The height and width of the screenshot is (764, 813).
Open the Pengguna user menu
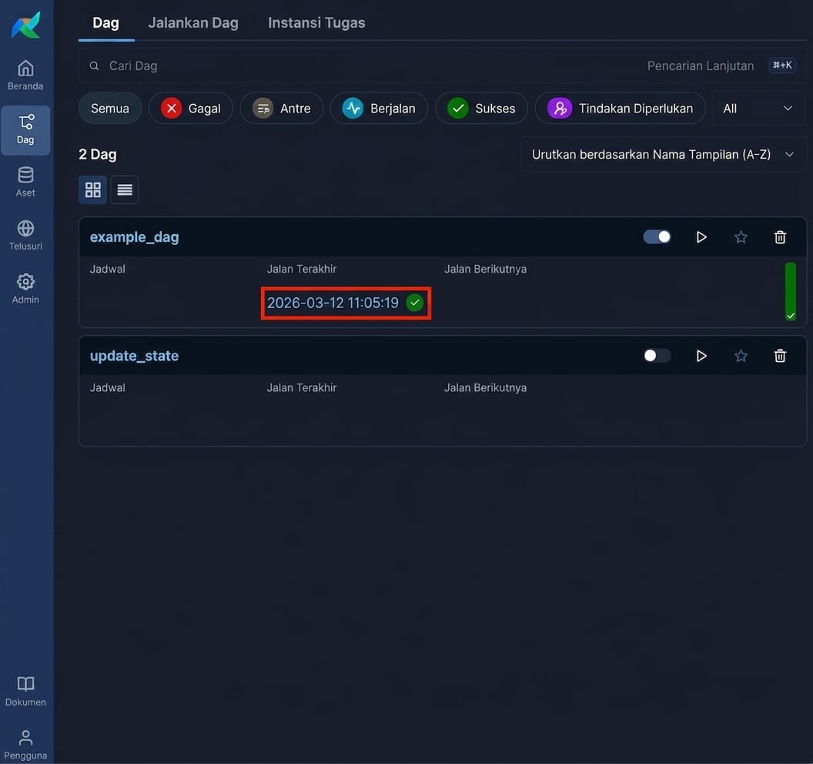pyautogui.click(x=25, y=745)
